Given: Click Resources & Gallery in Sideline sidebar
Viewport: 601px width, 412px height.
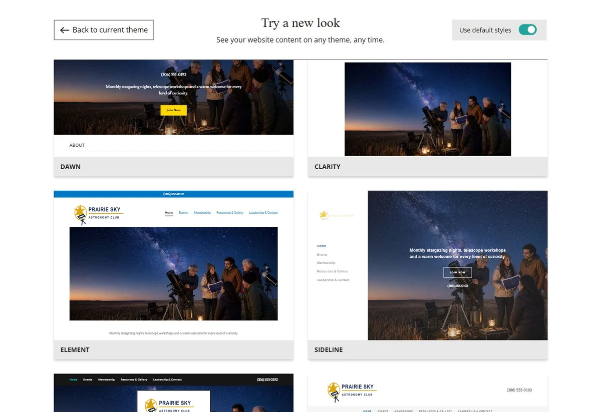Looking at the screenshot, I should click(x=333, y=271).
